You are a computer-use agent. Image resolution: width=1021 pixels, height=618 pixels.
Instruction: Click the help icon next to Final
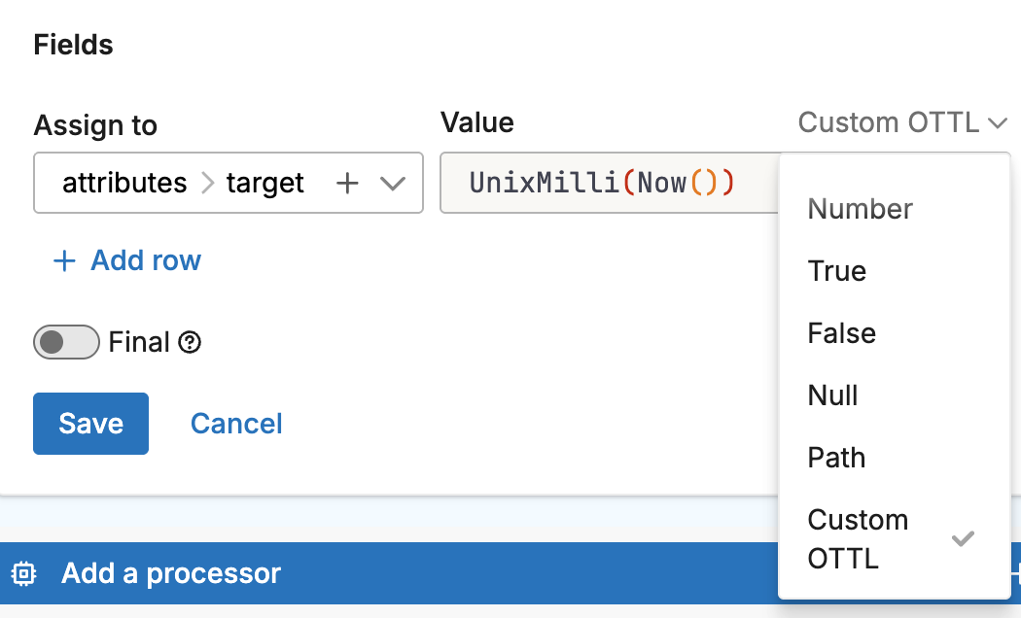(191, 343)
